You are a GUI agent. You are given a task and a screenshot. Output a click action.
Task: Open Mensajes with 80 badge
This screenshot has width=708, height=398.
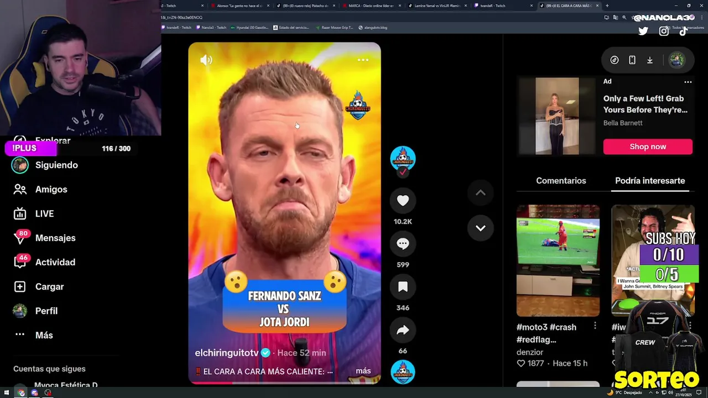tap(55, 238)
